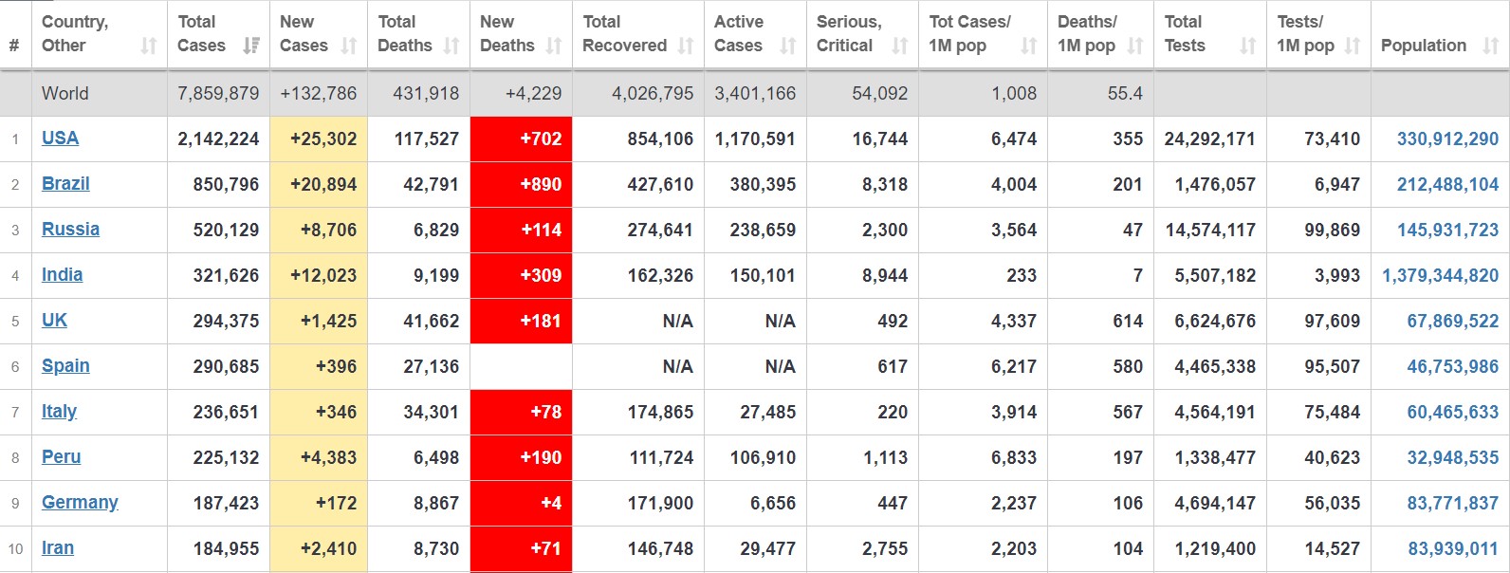Select Brazil new deaths +890 cell
Screen dimensions: 1510x573
[x=521, y=184]
